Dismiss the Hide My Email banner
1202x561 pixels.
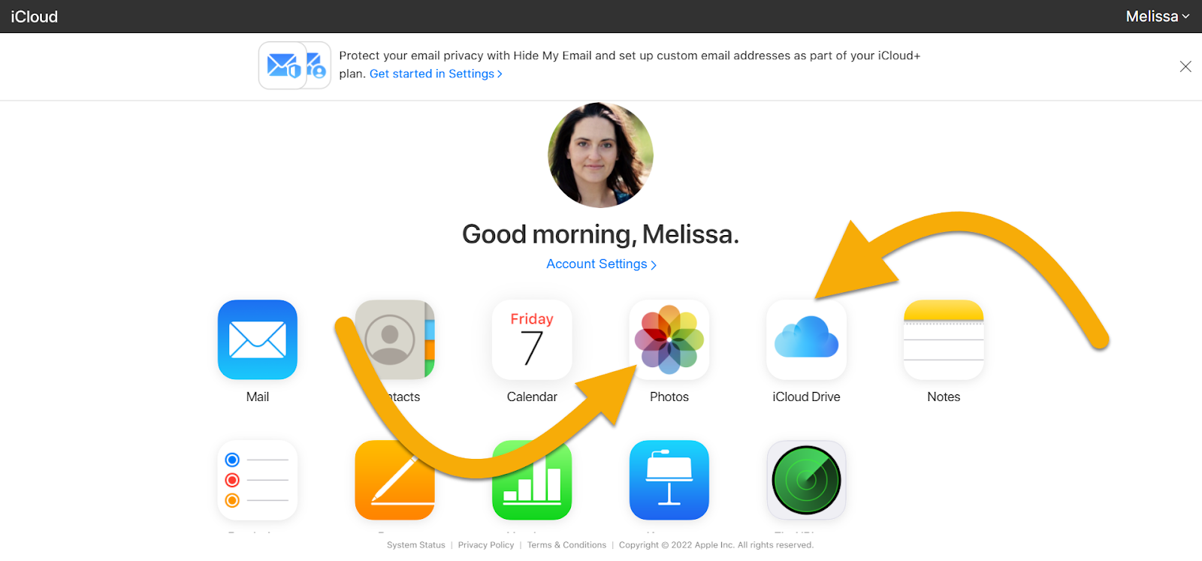click(x=1185, y=67)
